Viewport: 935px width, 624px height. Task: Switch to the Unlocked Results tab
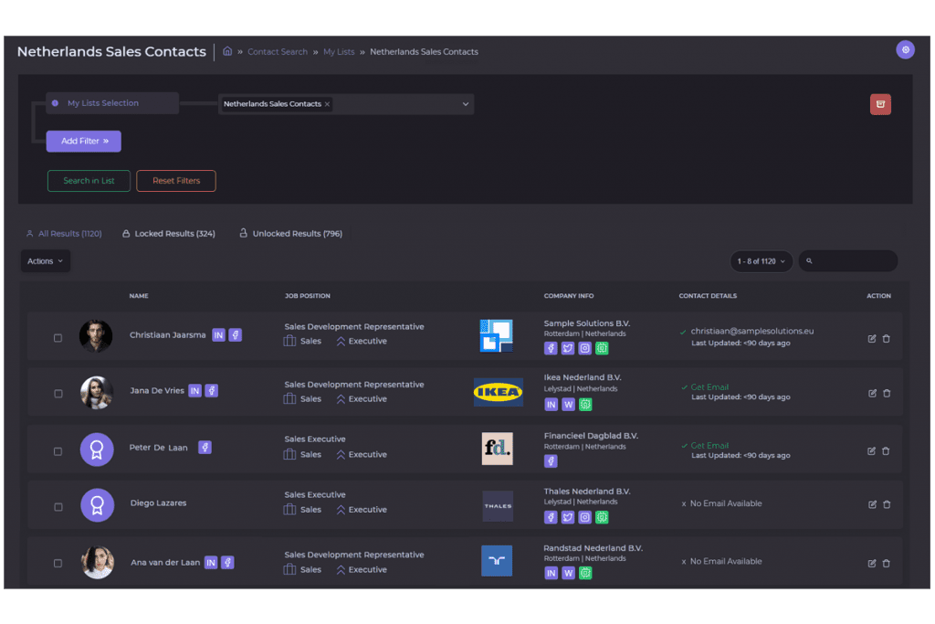tap(290, 234)
